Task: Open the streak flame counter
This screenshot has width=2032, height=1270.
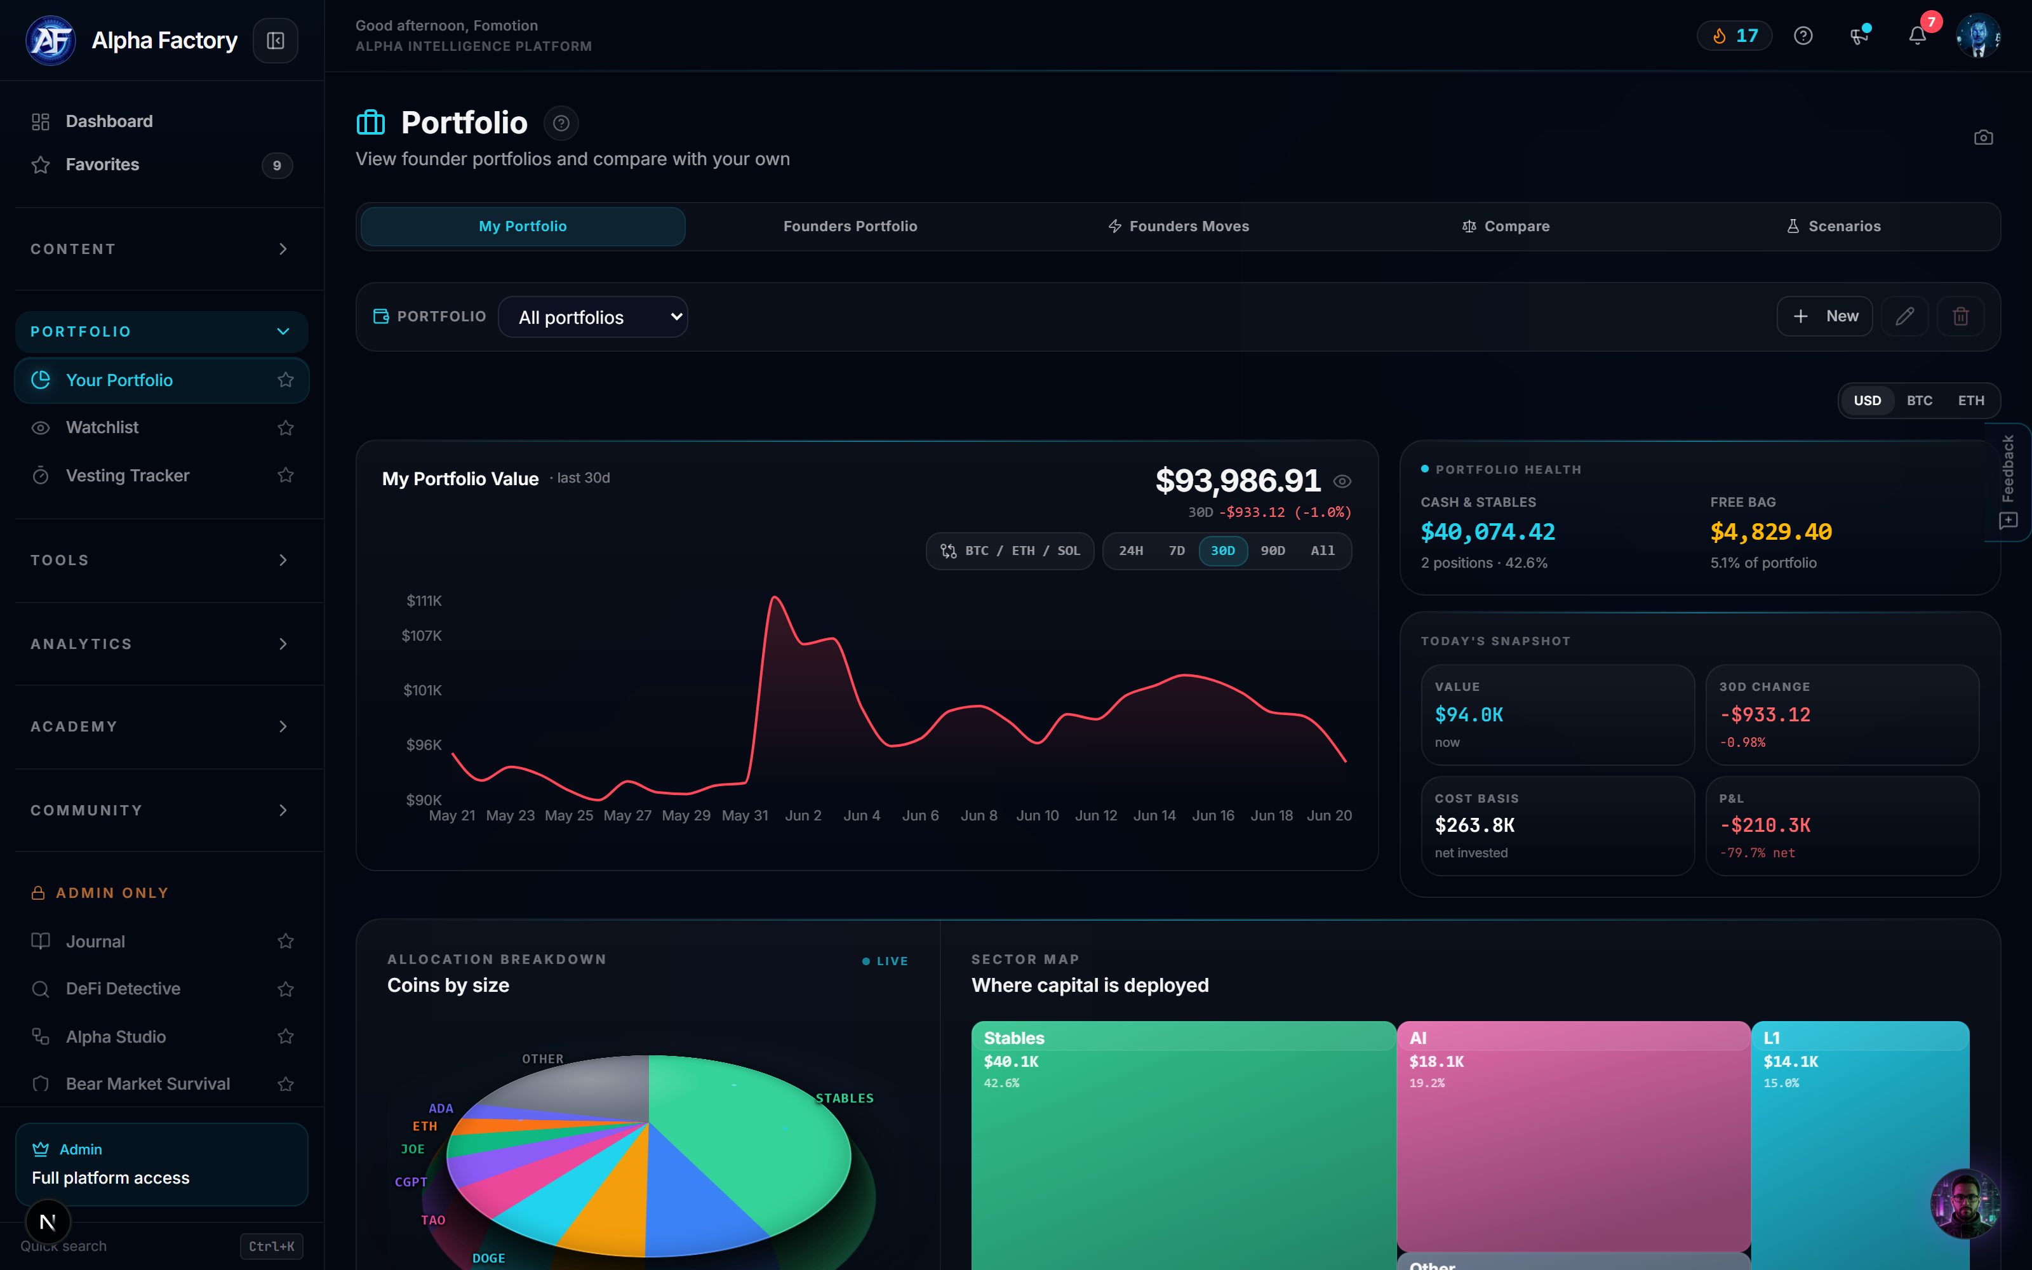Action: click(1734, 36)
